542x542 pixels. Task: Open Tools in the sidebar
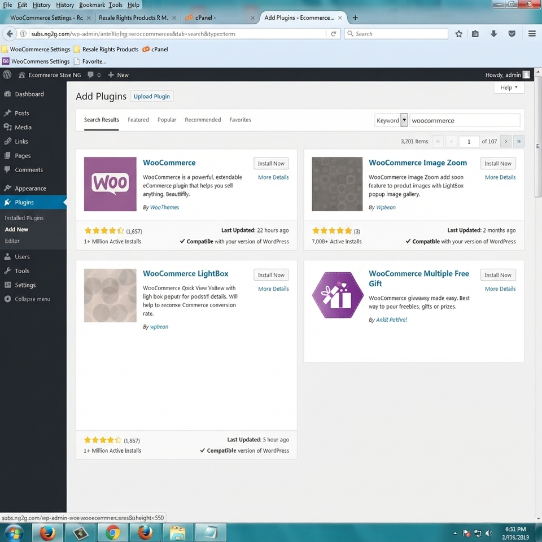22,271
